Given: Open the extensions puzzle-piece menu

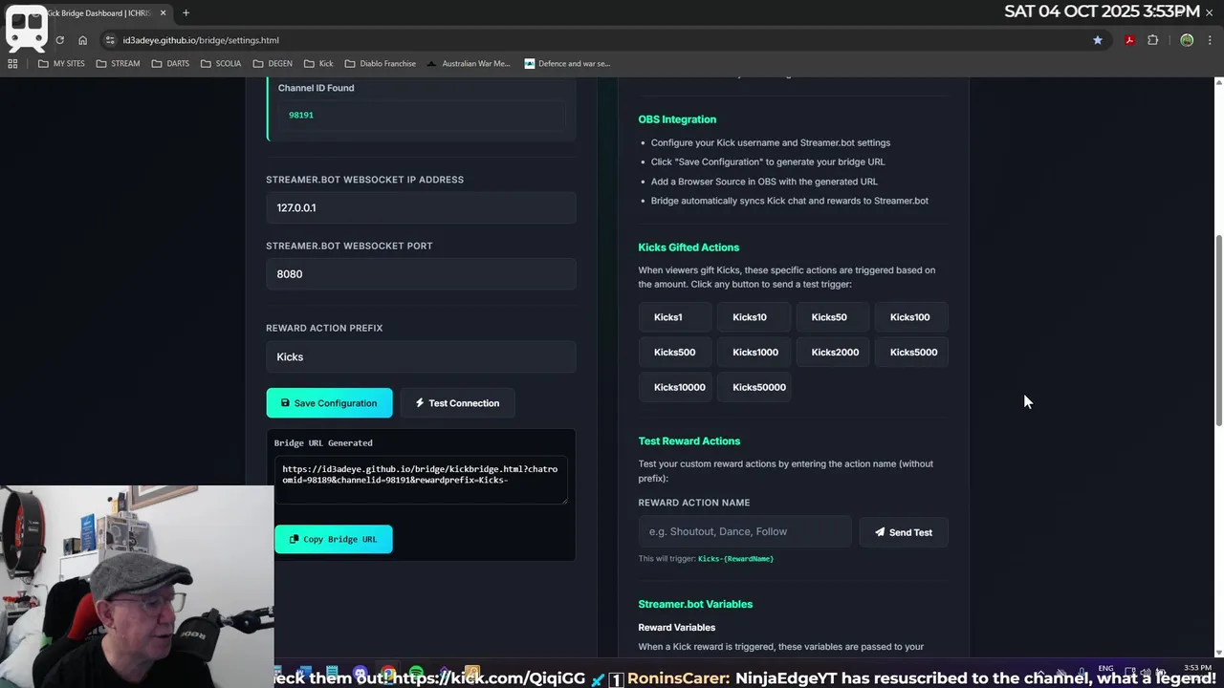Looking at the screenshot, I should coord(1152,40).
